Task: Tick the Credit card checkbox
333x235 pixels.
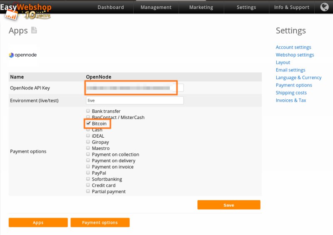Action: coord(88,185)
